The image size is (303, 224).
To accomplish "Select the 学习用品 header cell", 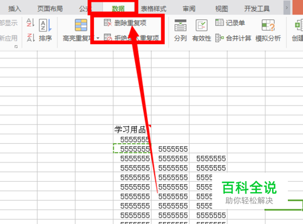I will [132, 129].
